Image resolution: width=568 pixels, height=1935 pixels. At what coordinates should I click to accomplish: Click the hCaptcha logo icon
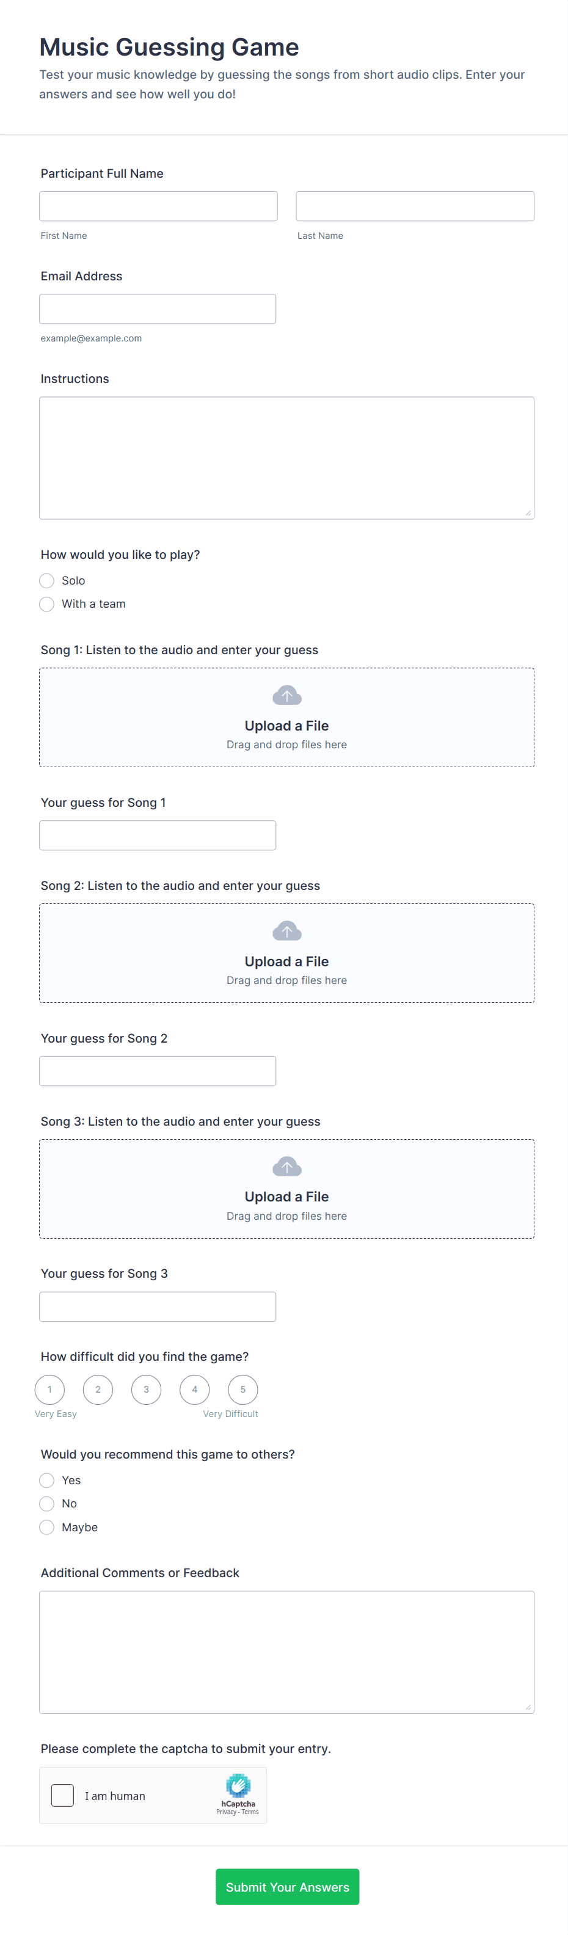click(238, 1785)
